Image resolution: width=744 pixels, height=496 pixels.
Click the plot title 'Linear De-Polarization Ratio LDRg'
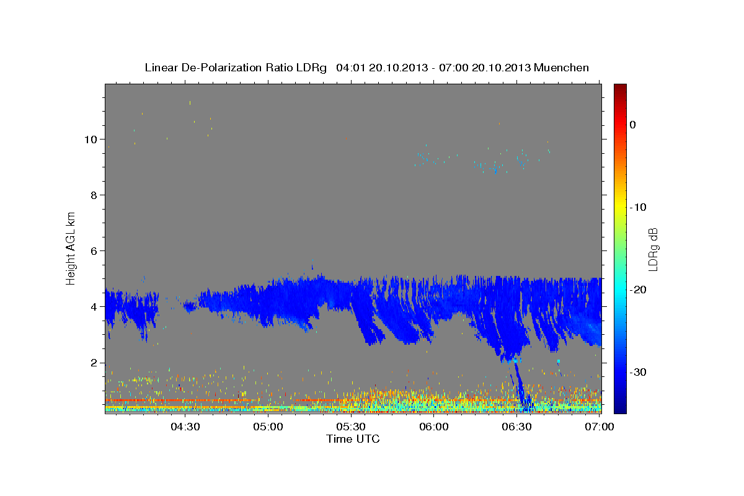click(x=235, y=68)
